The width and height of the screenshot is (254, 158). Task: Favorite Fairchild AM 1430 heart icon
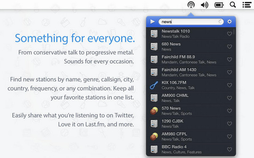pyautogui.click(x=229, y=72)
